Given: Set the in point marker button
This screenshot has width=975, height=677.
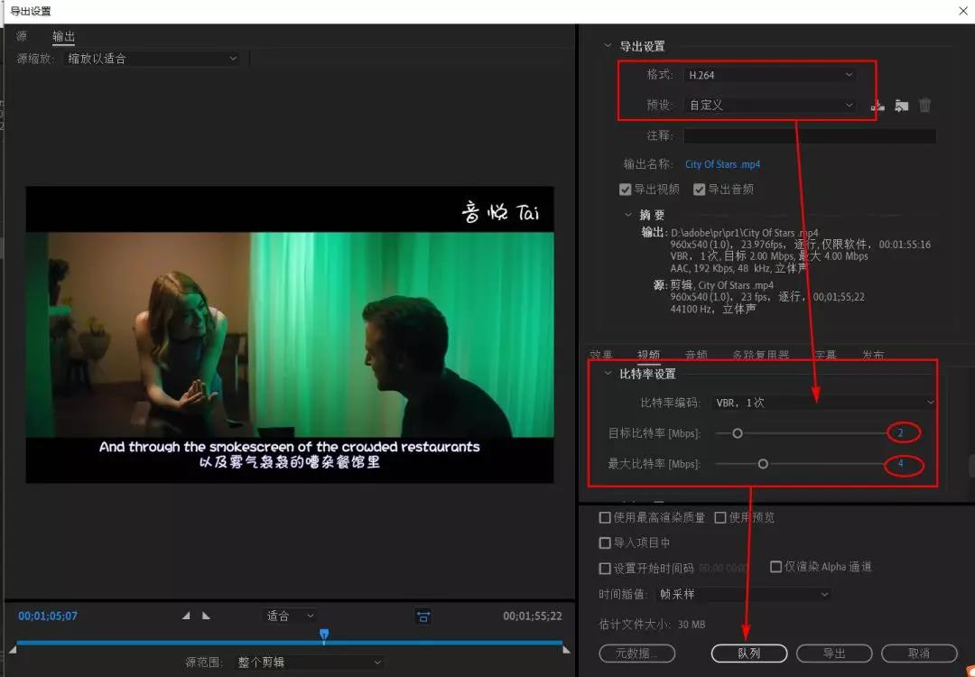Looking at the screenshot, I should [x=186, y=616].
